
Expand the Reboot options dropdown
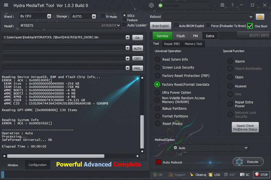pos(251,17)
